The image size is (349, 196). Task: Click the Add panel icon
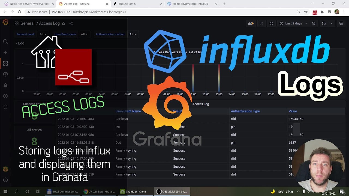coord(251,23)
